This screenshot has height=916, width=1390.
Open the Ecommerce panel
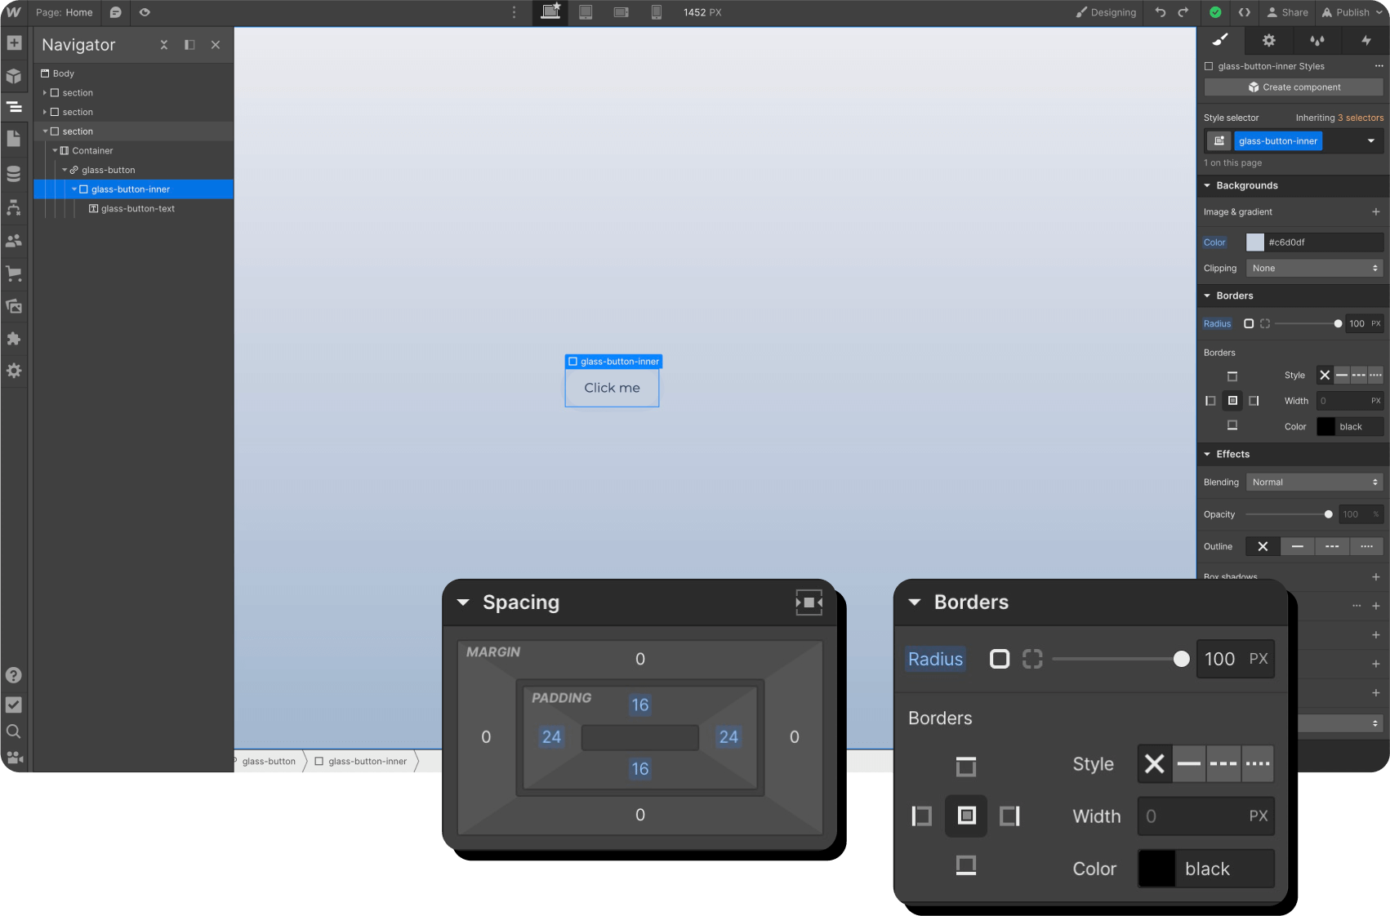(x=14, y=273)
